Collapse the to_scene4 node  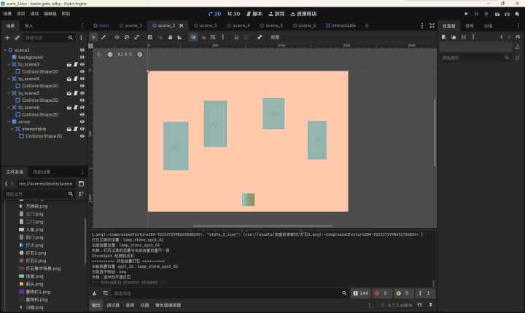[9, 79]
